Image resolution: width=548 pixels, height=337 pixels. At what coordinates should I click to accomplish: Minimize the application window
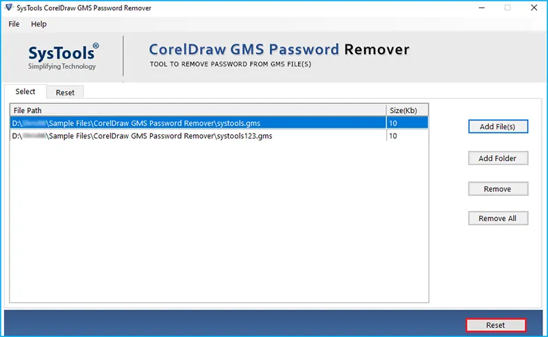coord(482,8)
